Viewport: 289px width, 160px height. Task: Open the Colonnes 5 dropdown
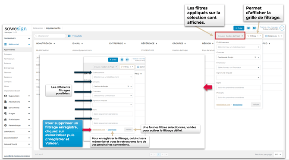tap(273, 36)
